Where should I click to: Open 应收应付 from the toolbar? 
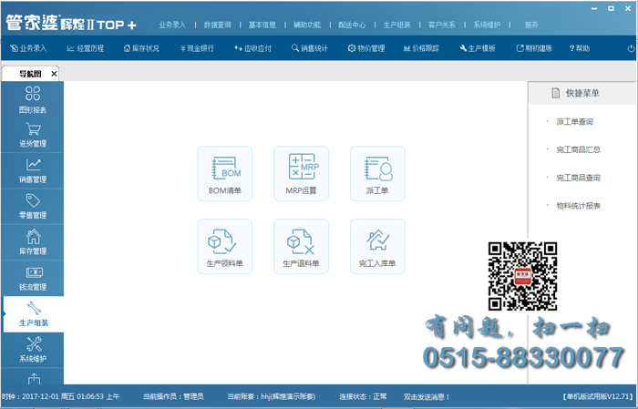click(x=252, y=48)
